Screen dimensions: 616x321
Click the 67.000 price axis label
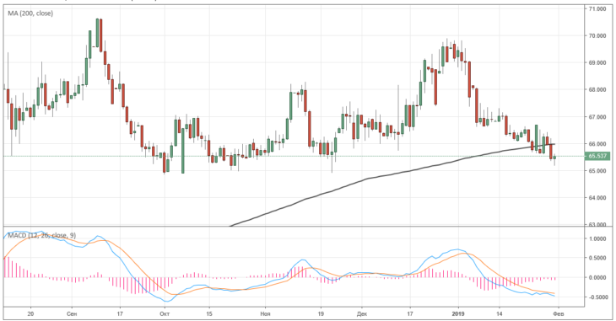597,117
